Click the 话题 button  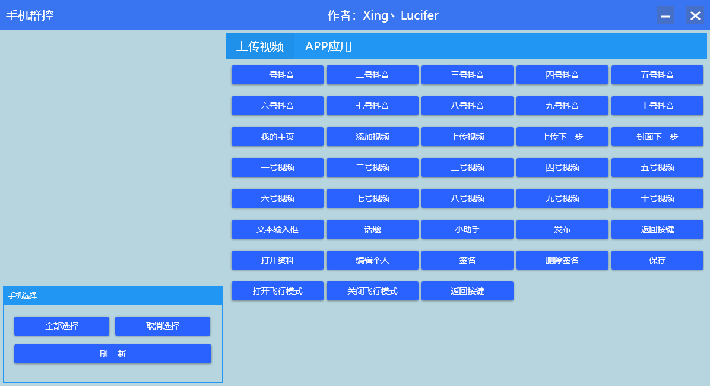coord(372,229)
